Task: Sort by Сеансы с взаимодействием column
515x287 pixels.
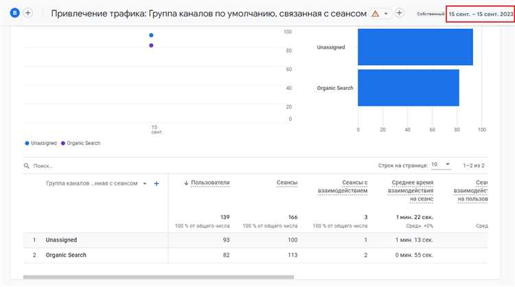Action: tap(343, 187)
